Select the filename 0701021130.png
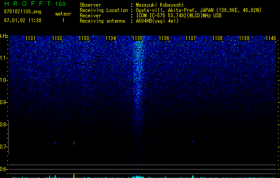This screenshot has width=280, height=178. coord(23,12)
